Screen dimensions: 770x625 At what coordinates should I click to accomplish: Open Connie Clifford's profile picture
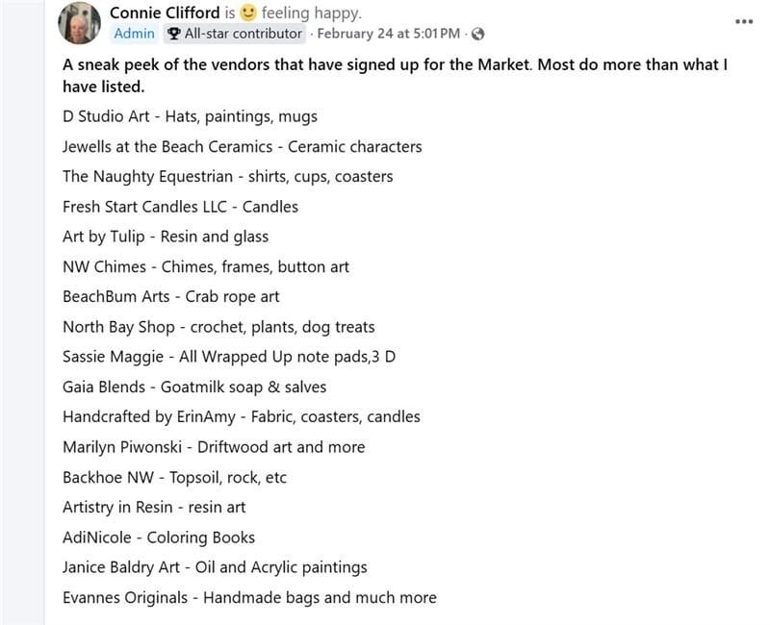pyautogui.click(x=80, y=21)
